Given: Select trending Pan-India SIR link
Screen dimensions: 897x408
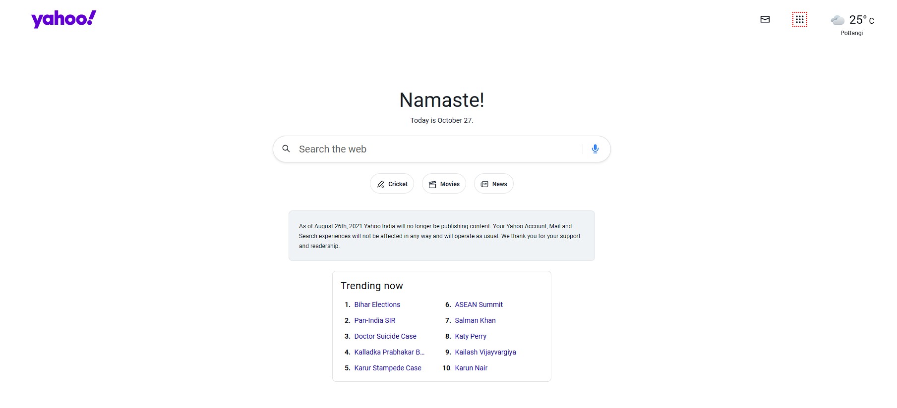Looking at the screenshot, I should coord(374,320).
